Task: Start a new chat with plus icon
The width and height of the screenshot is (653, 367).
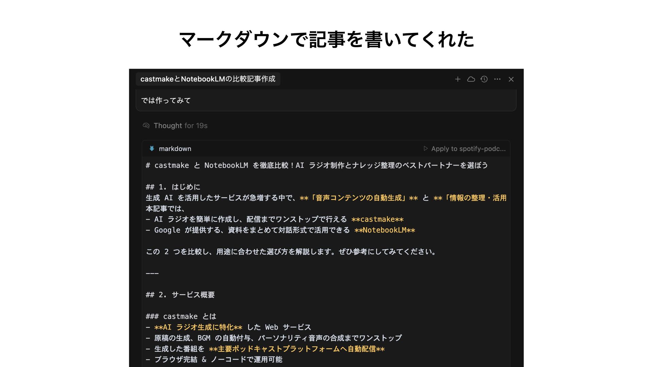Action: (x=458, y=79)
